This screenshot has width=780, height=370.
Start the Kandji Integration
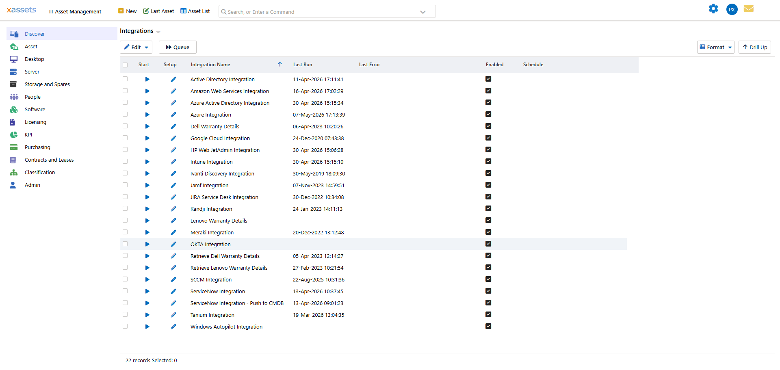(147, 209)
